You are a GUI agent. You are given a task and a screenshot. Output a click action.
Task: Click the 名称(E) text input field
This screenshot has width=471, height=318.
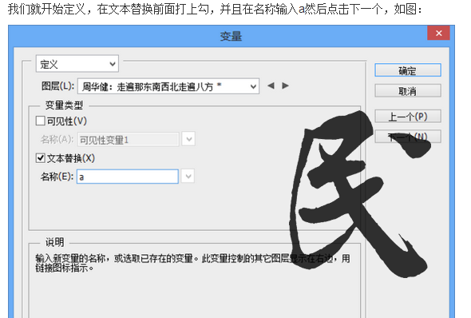(x=128, y=177)
